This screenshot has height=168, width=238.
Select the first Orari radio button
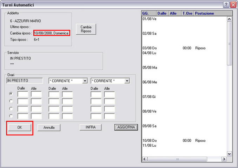point(11,94)
